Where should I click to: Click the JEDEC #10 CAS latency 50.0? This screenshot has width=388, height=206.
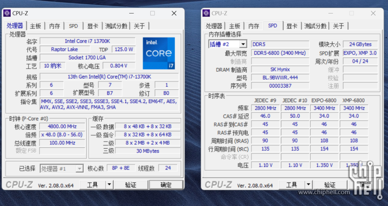point(295,116)
